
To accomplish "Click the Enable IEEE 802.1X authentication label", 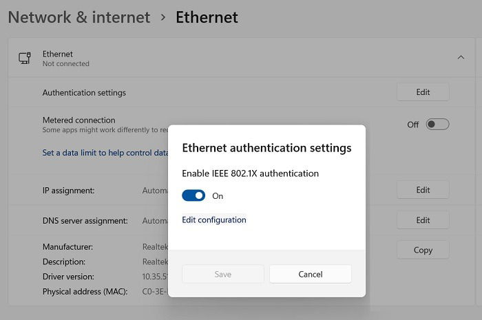I will pos(250,173).
